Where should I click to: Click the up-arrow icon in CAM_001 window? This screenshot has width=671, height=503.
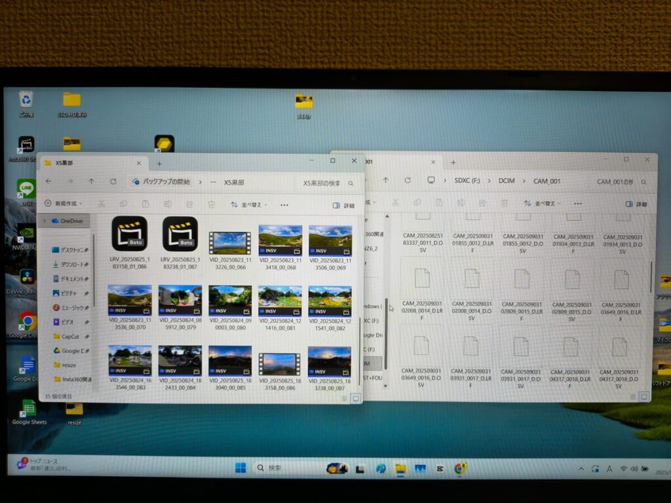[x=385, y=180]
